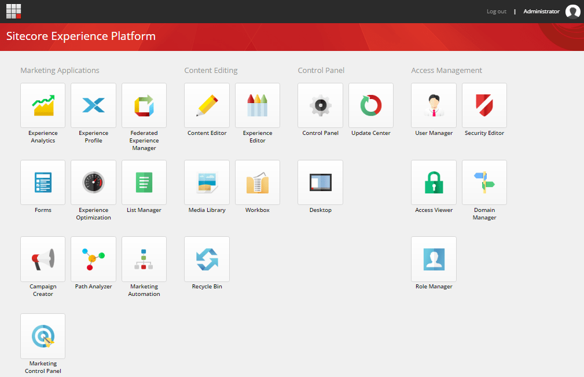Open the Forms application
This screenshot has width=584, height=377.
pyautogui.click(x=43, y=182)
